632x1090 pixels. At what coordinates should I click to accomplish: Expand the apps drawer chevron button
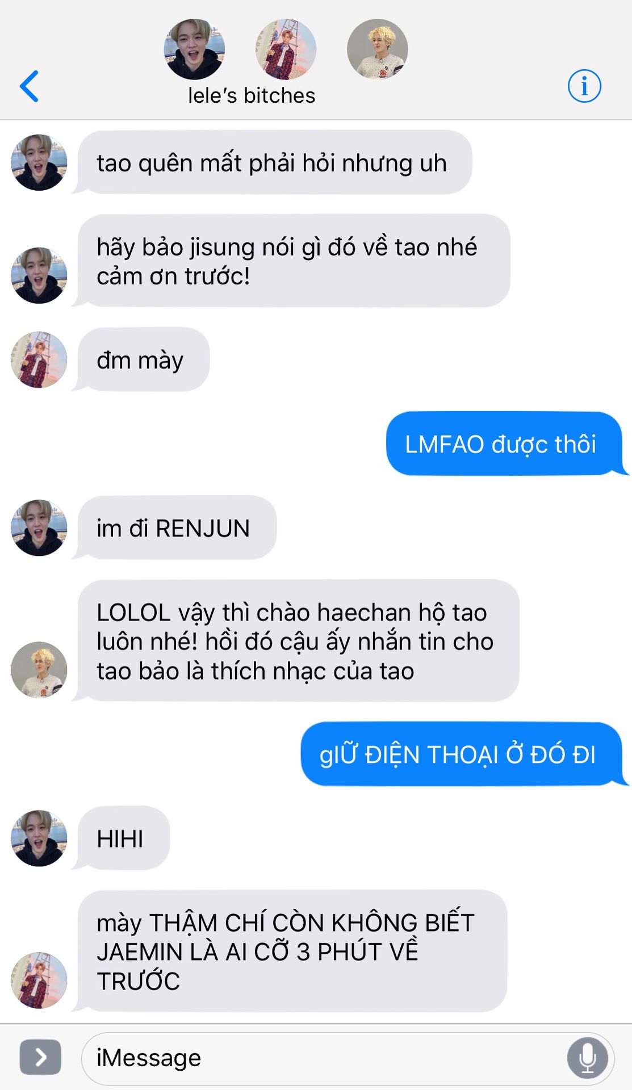click(x=40, y=1057)
